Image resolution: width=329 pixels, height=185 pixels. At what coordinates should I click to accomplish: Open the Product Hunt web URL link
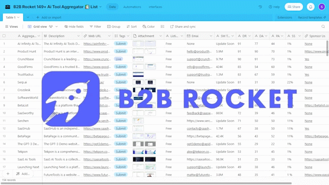point(97,51)
